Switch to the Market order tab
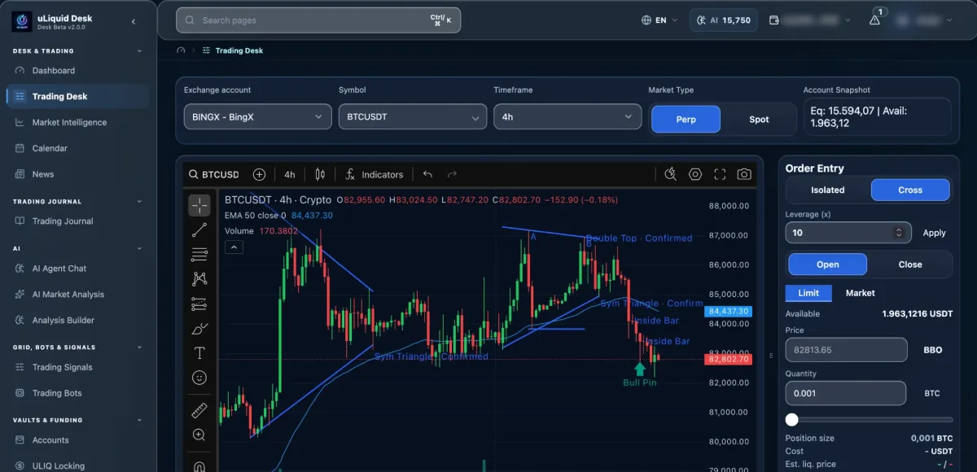The height and width of the screenshot is (472, 977). click(x=860, y=293)
